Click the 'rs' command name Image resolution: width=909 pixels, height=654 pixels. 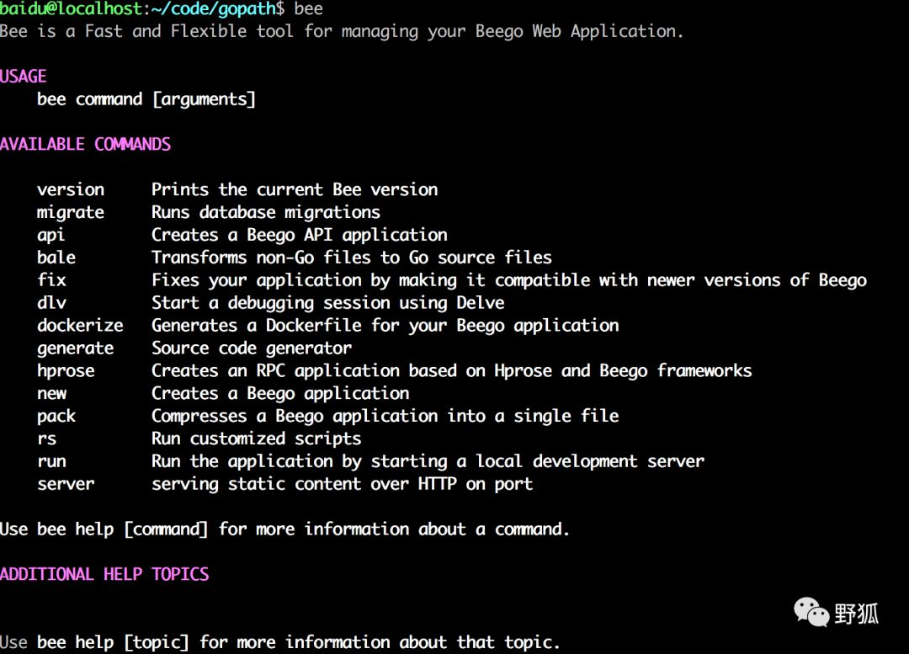(46, 439)
